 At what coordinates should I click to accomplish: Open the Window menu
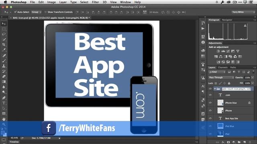click(x=125, y=2)
